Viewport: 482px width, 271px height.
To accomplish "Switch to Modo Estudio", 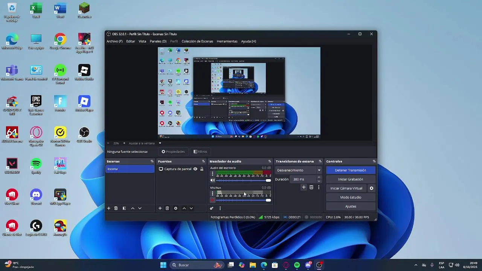I will coord(351,197).
